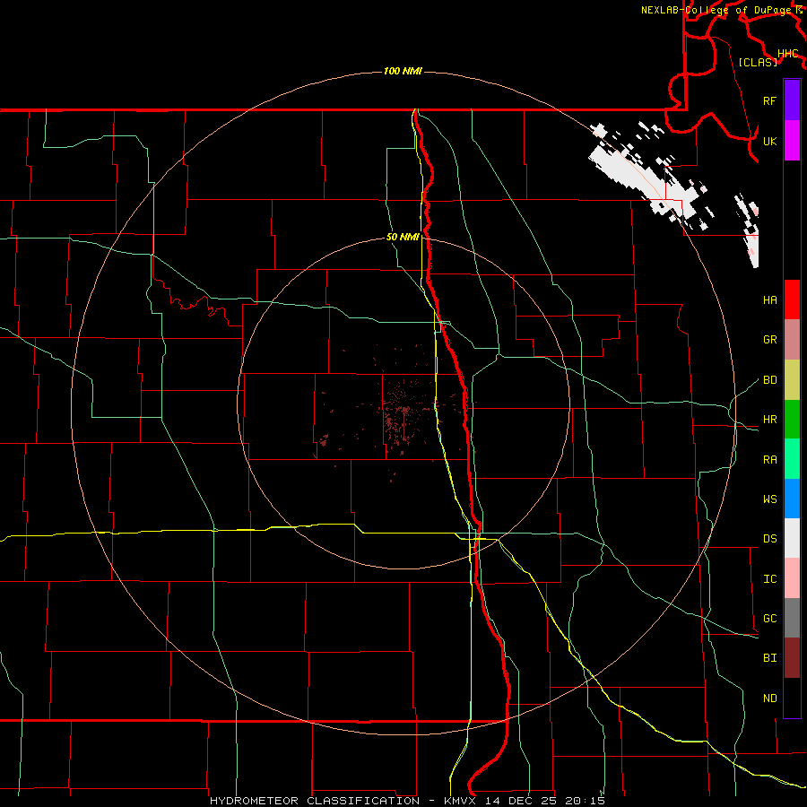Click the "NEXLAB-College of DuPage" credit text
This screenshot has height=807, width=807.
tap(716, 10)
